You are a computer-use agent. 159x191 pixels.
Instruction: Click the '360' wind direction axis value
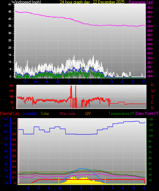tap(11, 86)
